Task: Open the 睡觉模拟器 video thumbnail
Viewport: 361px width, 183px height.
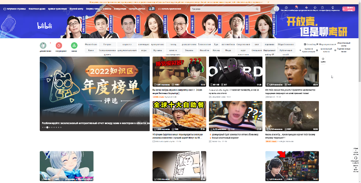Action: pos(179,72)
